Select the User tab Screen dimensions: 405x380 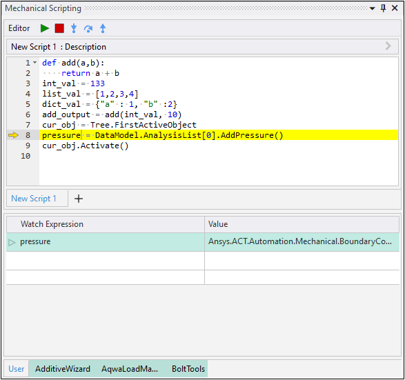[17, 369]
